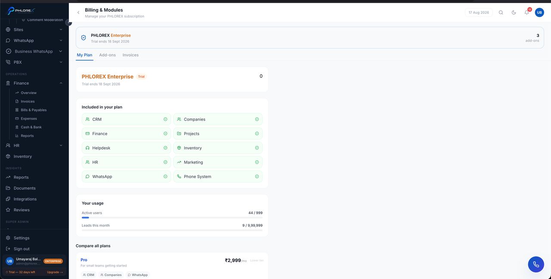This screenshot has height=279, width=551.
Task: Click the check mark on the Projects module
Action: coord(257,133)
